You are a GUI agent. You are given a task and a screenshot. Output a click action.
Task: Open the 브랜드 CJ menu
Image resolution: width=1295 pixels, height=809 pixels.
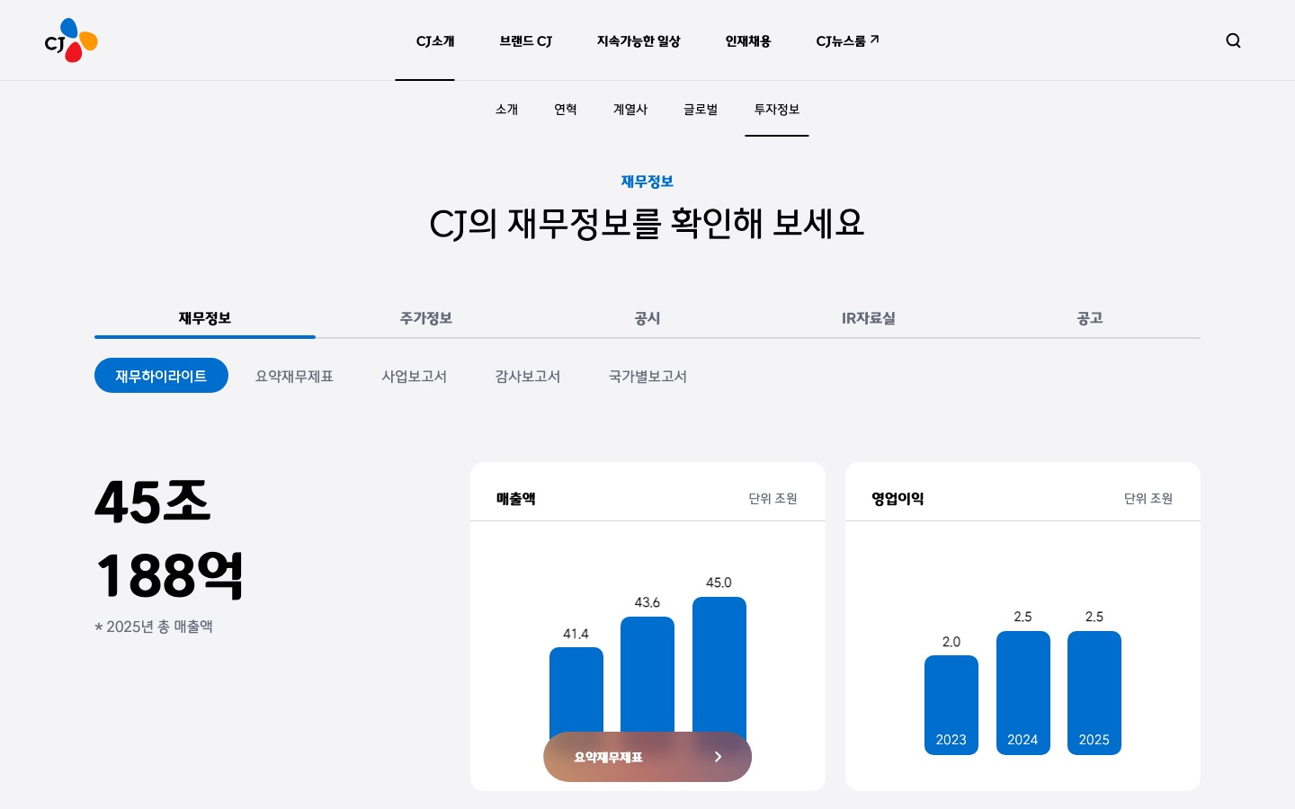[526, 41]
